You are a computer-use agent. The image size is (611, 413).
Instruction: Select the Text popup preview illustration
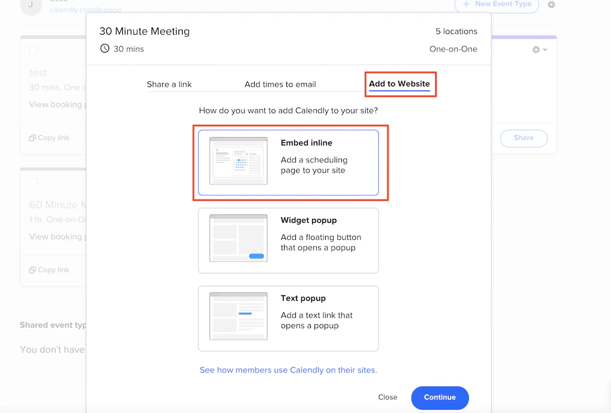point(238,316)
